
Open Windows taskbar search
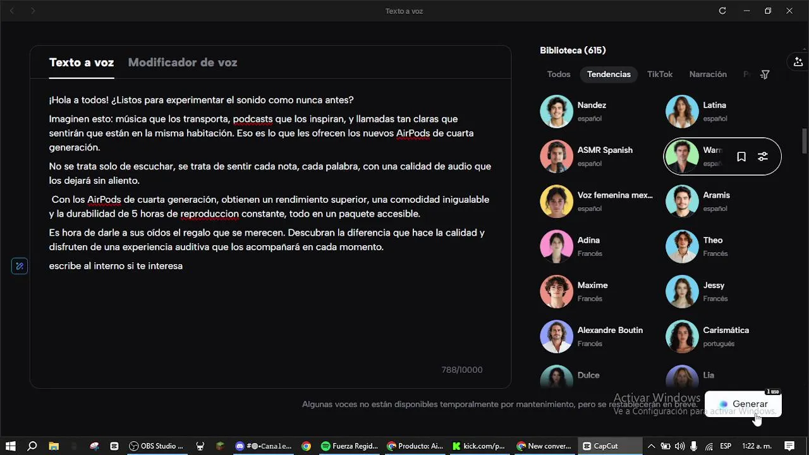pos(32,446)
